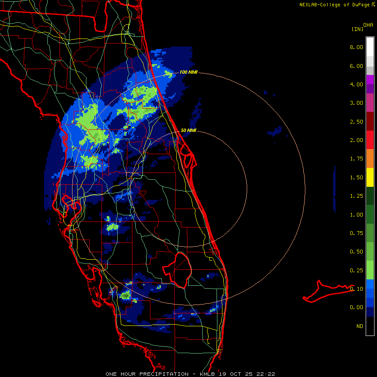
Task: Click the 1.75 legend value
Action: pyautogui.click(x=356, y=159)
